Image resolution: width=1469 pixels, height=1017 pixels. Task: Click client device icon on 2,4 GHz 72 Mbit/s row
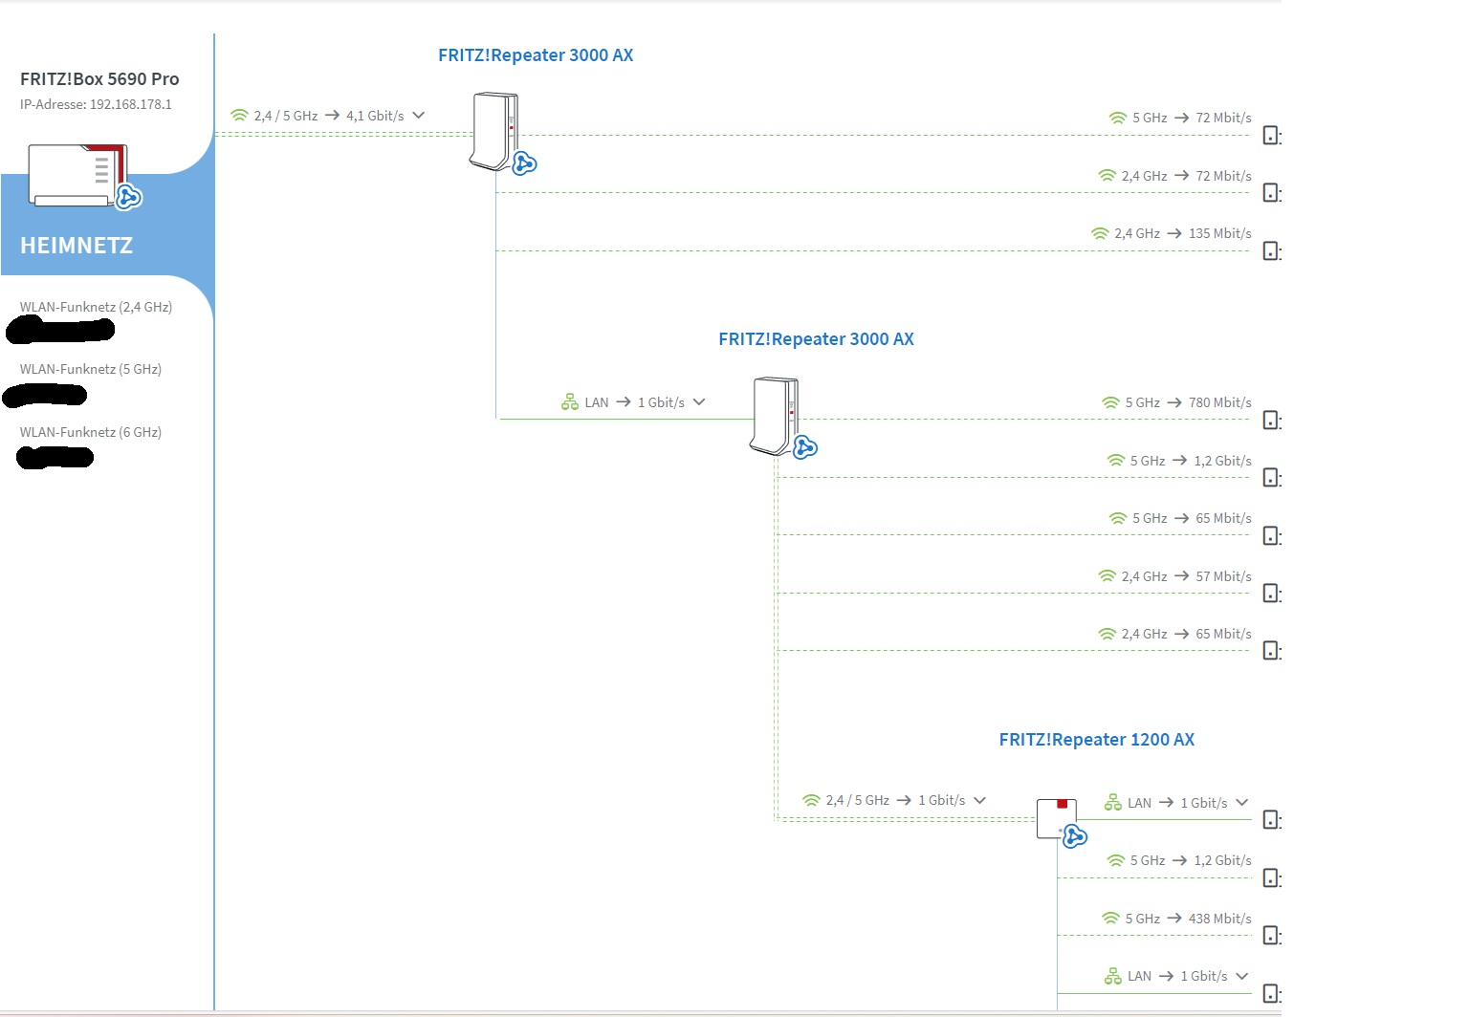1271,193
